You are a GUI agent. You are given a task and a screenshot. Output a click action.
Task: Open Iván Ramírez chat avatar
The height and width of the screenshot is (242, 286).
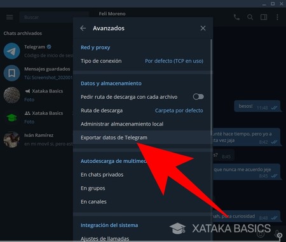pos(11,139)
